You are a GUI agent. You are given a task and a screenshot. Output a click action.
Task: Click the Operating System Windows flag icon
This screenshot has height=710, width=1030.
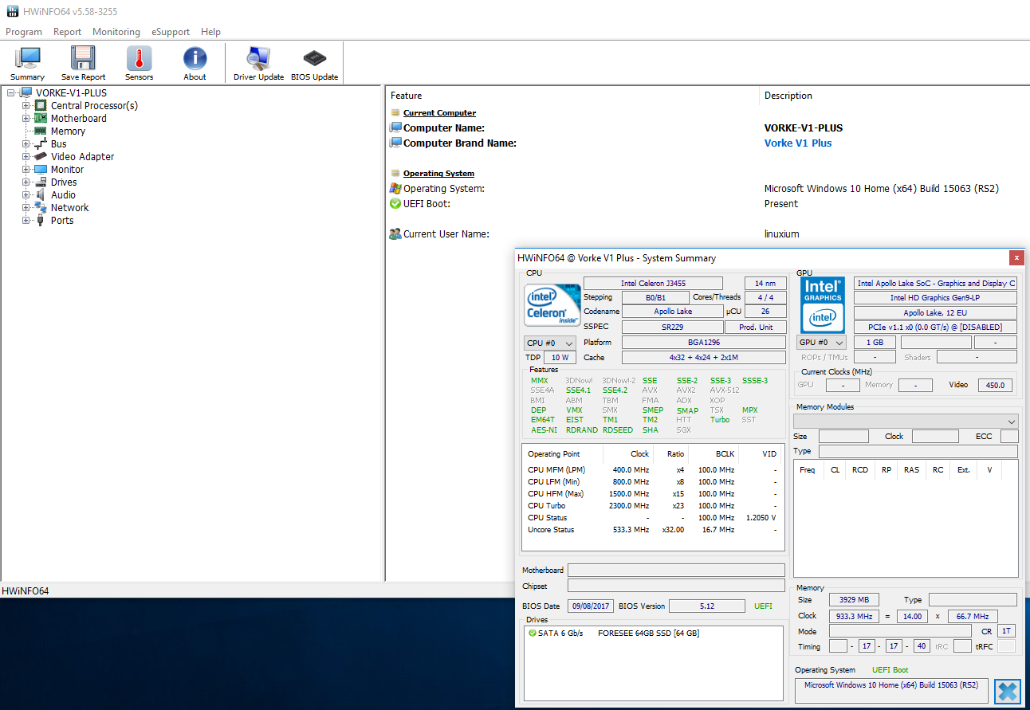click(395, 188)
